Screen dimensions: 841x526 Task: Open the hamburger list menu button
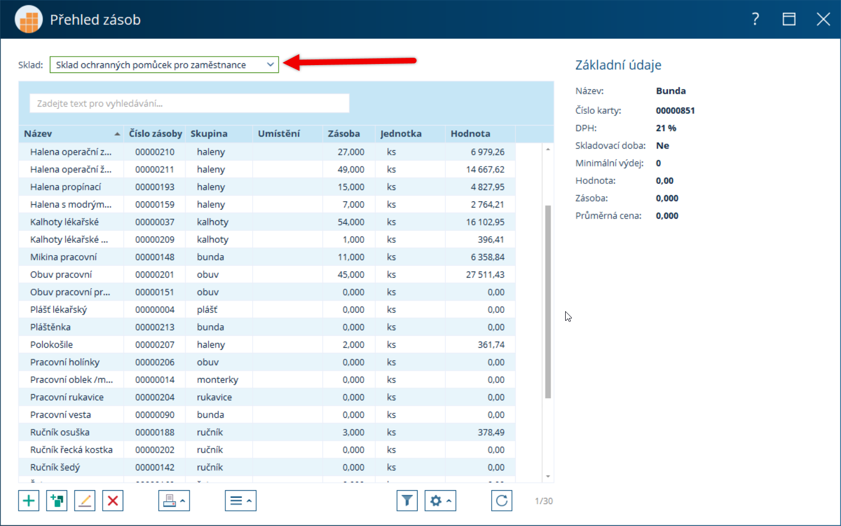coord(241,501)
